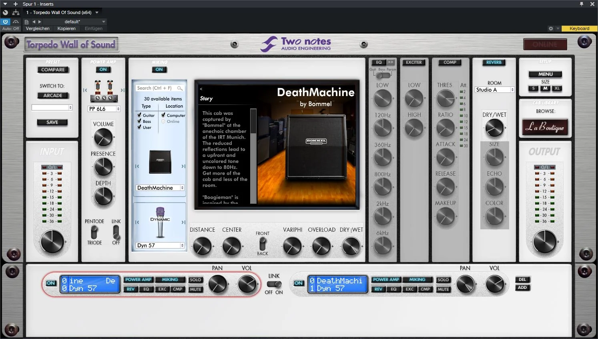This screenshot has width=598, height=339.
Task: Open the Studio A room dropdown
Action: pyautogui.click(x=495, y=90)
